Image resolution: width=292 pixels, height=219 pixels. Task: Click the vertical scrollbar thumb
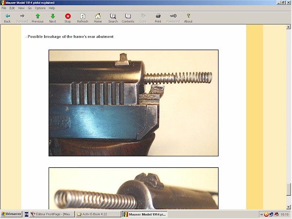point(289,189)
